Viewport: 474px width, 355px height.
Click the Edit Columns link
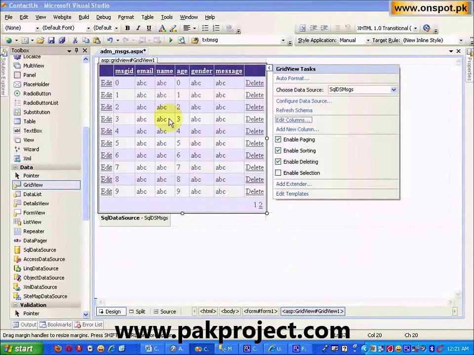tap(293, 120)
